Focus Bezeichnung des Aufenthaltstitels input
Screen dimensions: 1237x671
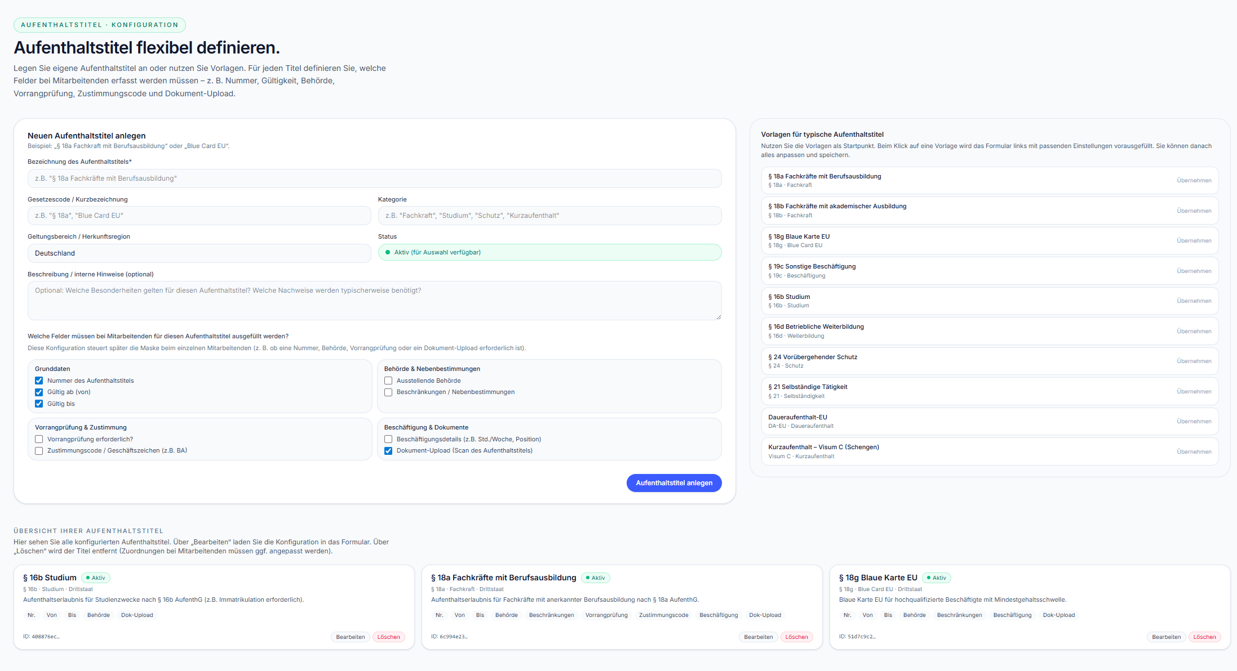tap(374, 178)
